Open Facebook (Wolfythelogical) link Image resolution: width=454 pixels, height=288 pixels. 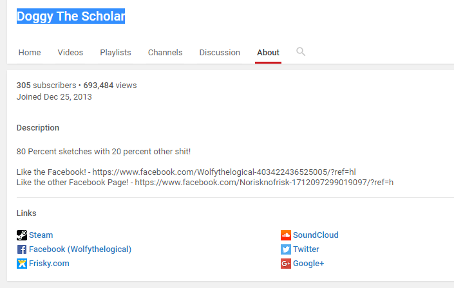pyautogui.click(x=80, y=249)
